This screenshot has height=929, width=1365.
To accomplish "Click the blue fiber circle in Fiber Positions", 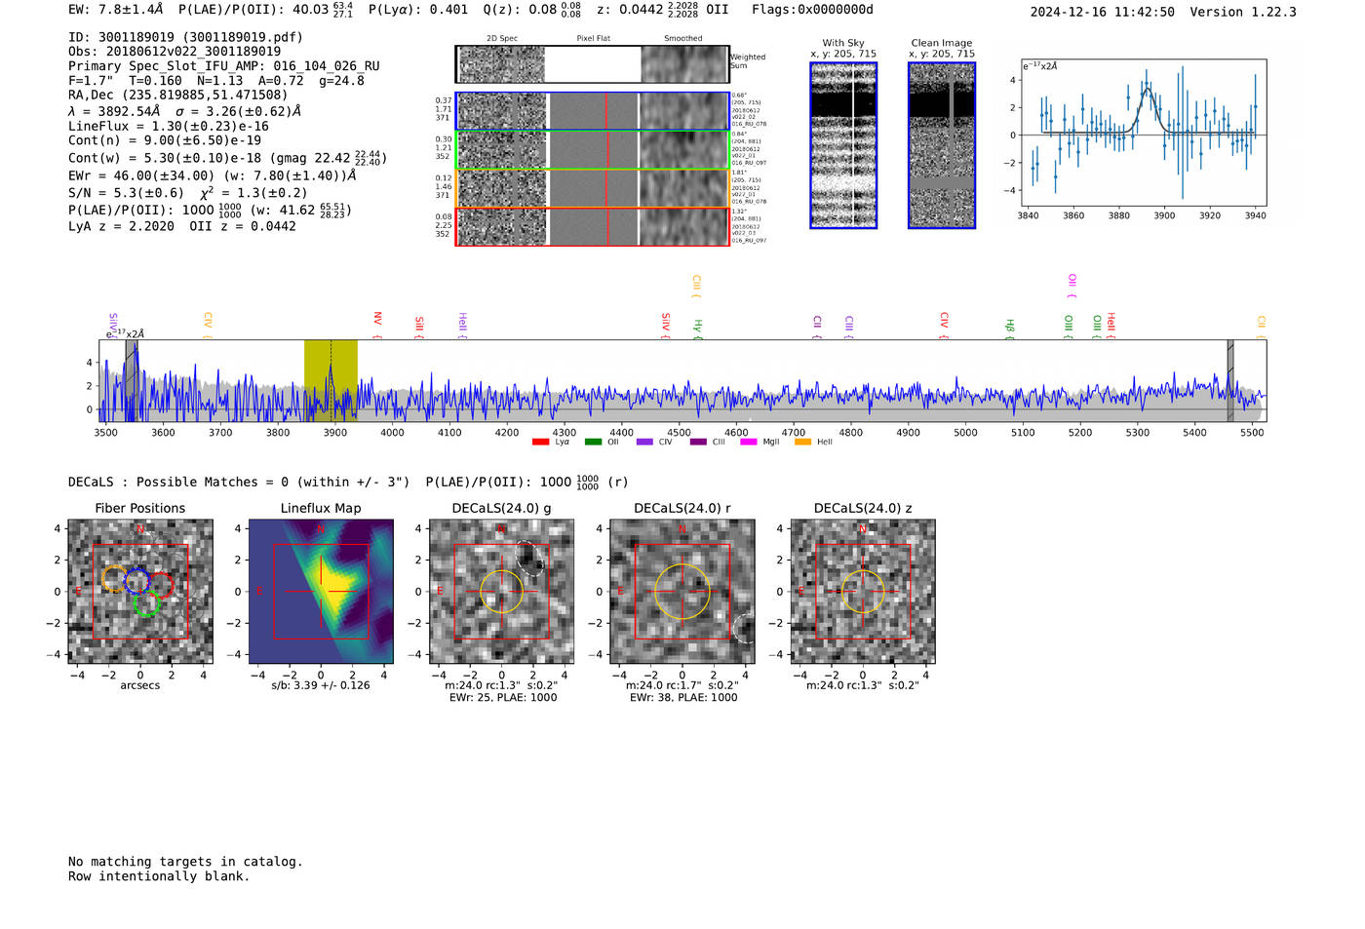I will pyautogui.click(x=136, y=580).
